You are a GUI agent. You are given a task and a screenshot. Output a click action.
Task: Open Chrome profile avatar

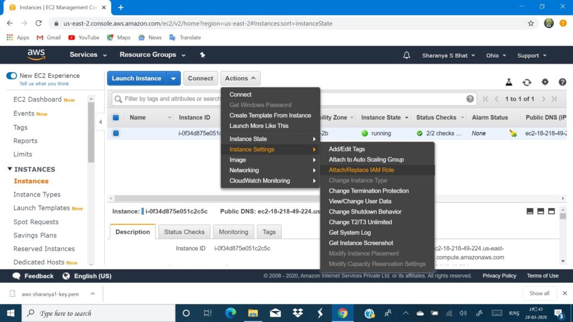[x=548, y=23]
